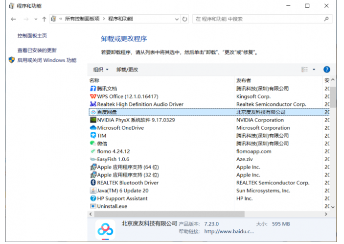
Task: Select Realtek High Definition Audio Driver row
Action: [209, 104]
